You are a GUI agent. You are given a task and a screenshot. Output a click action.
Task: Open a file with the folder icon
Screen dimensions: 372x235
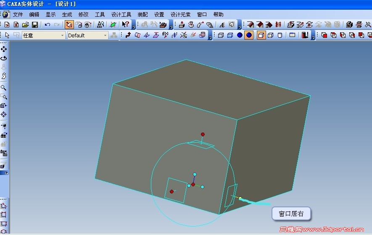pos(25,25)
